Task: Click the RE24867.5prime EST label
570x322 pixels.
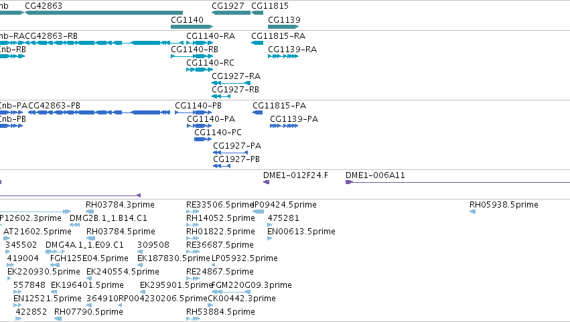Action: (x=220, y=272)
